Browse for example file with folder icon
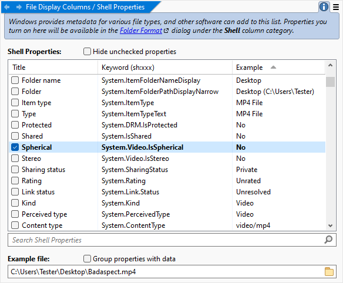The width and height of the screenshot is (343, 283). tap(329, 272)
